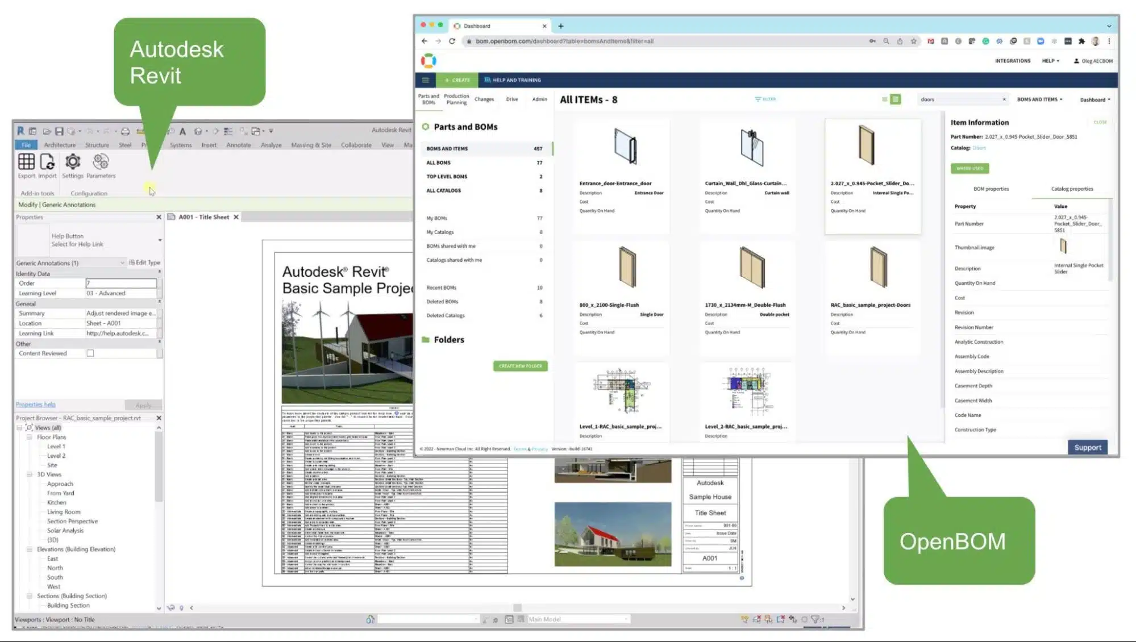
Task: Switch to card grid view toggle
Action: [896, 99]
